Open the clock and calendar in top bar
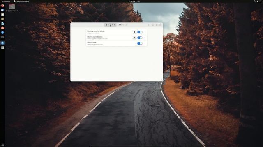The height and width of the screenshot is (147, 263). pos(134,1)
